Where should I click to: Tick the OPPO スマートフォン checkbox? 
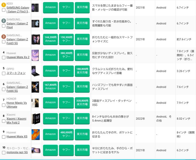[x=4, y=73]
